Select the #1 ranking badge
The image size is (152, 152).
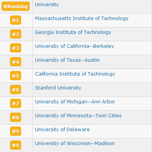coord(15,20)
